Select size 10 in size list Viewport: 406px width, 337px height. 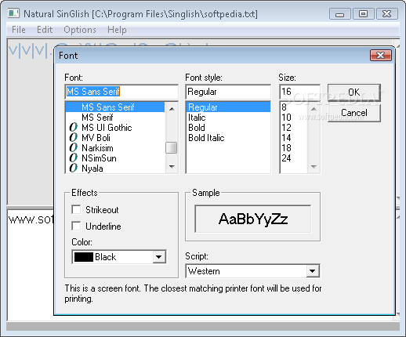[x=294, y=118]
